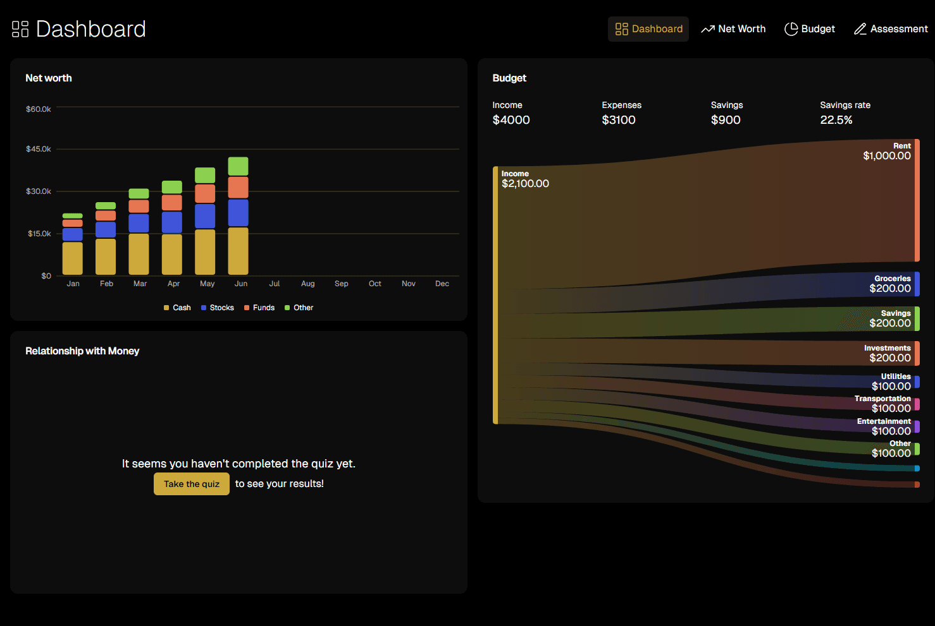
Task: Open the Net Worth tab
Action: click(x=733, y=29)
